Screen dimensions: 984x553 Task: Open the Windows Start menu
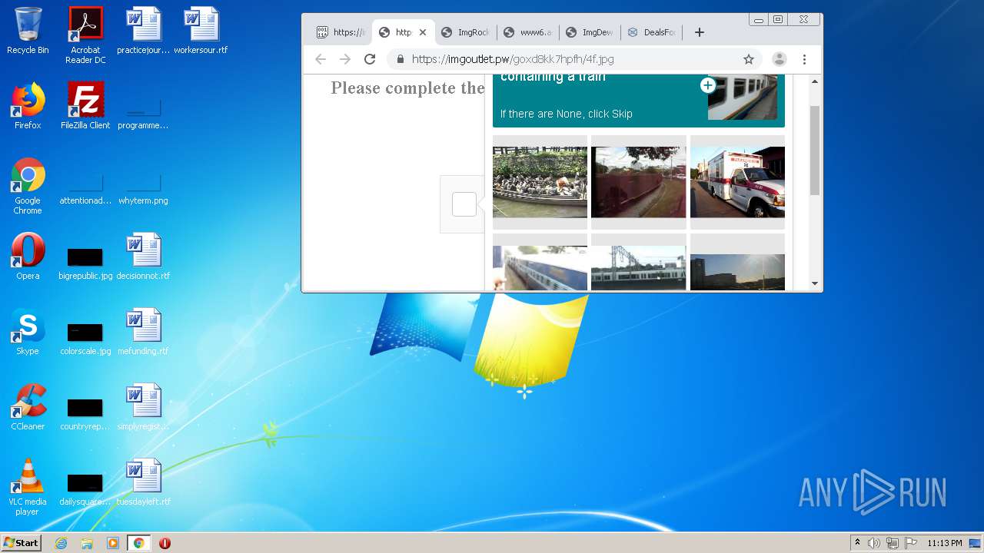21,542
